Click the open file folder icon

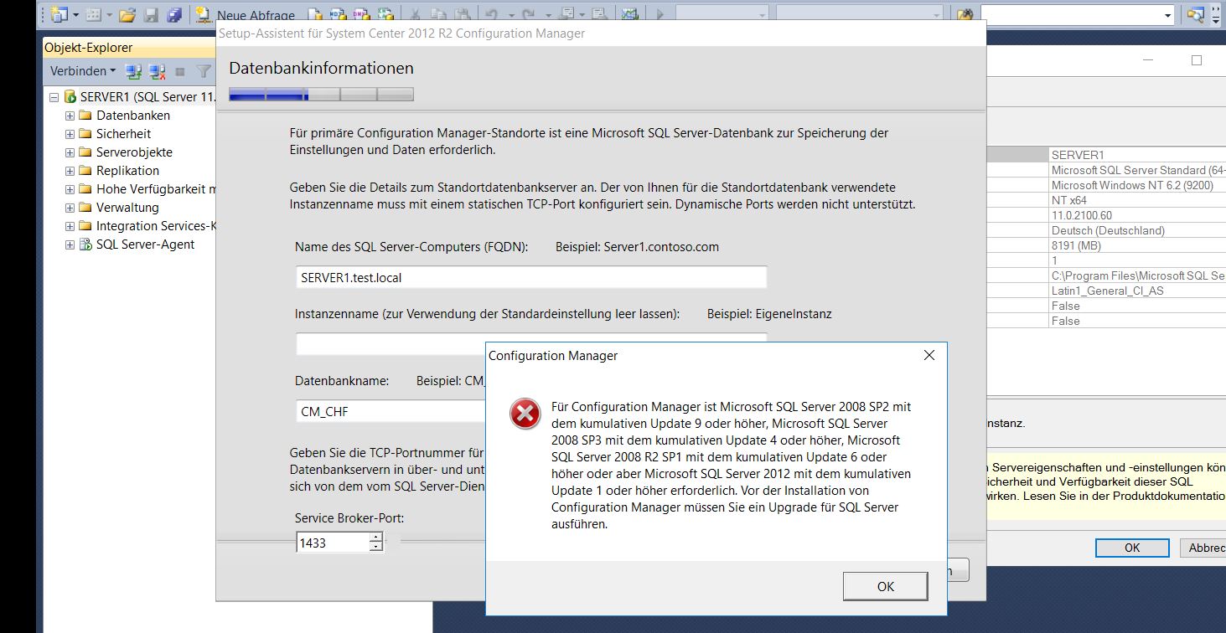(127, 14)
